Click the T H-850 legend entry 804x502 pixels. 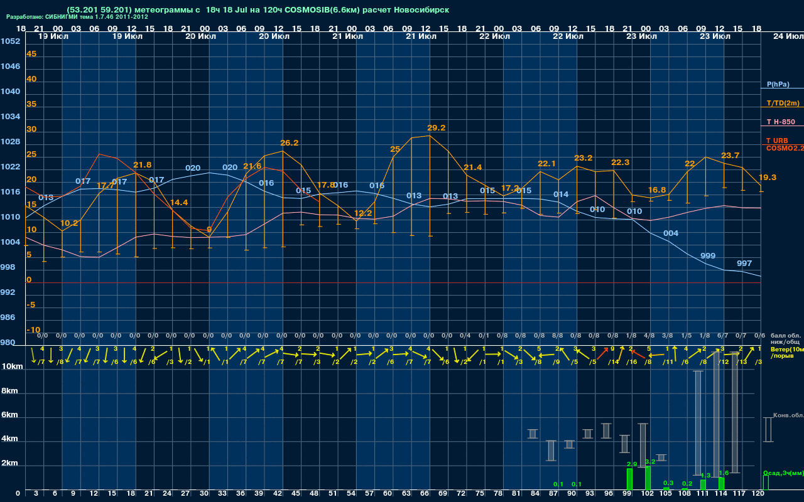[x=781, y=122]
